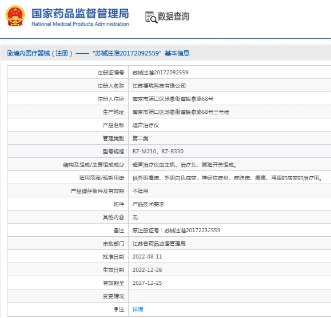
Task: Click the 产品名称 label
Action: coord(113,125)
